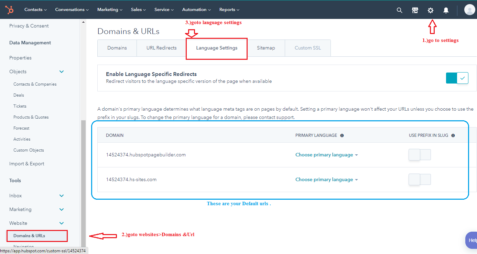Click the Help button
Image resolution: width=477 pixels, height=254 pixels.
(472, 240)
